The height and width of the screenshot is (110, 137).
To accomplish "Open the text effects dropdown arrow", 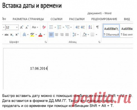I will [x=28, y=34].
